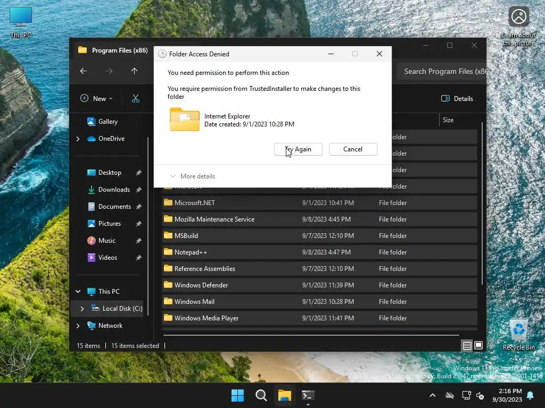Select the MSBuild folder
This screenshot has width=545, height=408.
[319, 235]
